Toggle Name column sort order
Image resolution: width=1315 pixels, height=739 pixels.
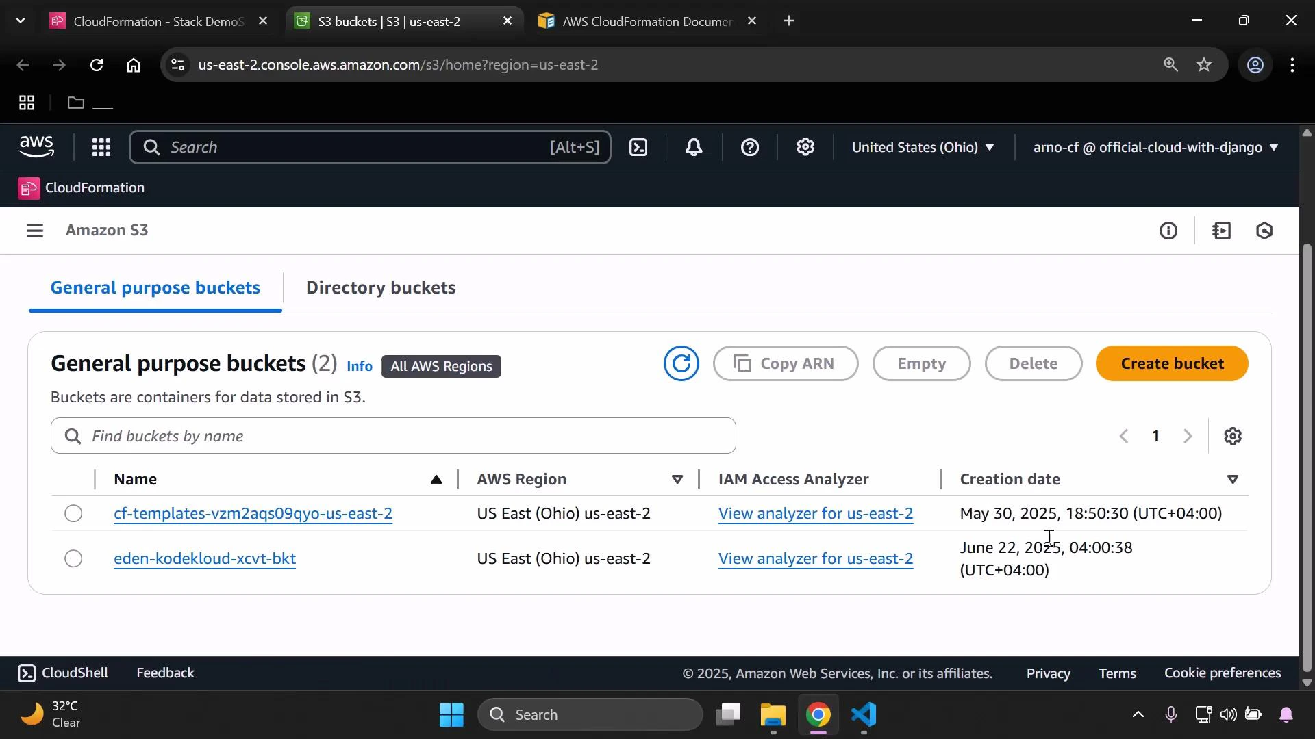436,479
